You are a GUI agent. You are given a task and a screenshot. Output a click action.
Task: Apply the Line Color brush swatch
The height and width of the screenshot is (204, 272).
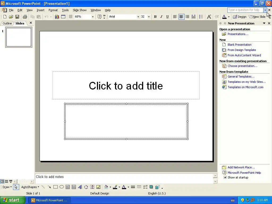(115, 187)
